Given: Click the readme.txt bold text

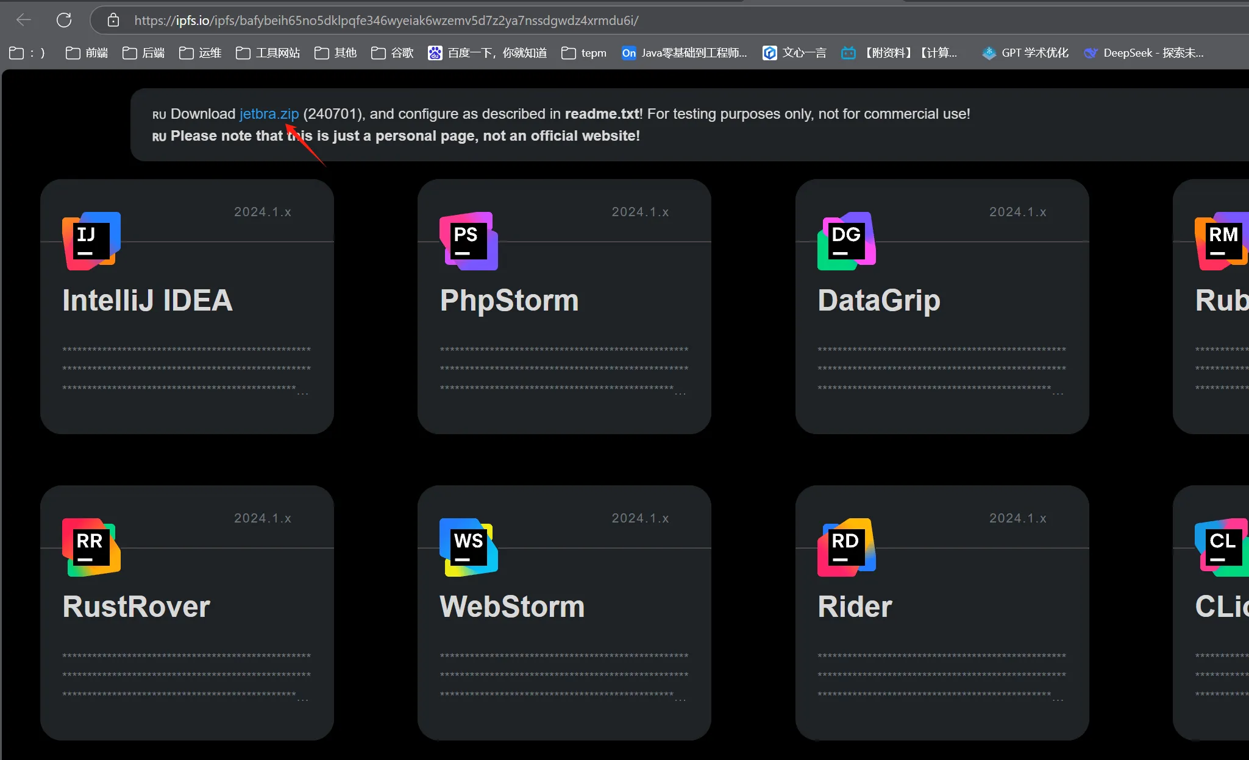Looking at the screenshot, I should point(602,114).
